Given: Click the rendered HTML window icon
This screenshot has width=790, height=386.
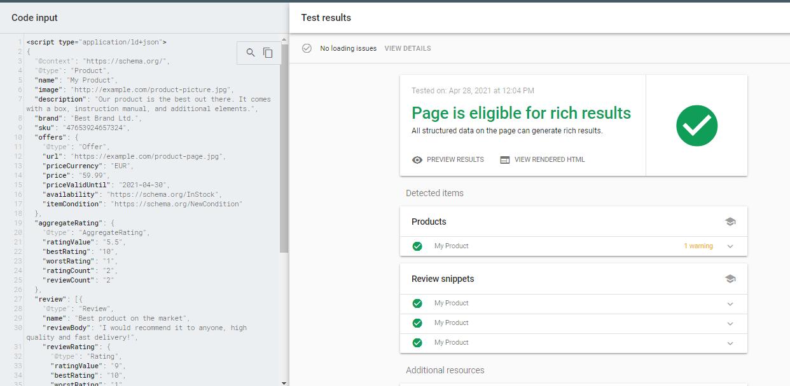Looking at the screenshot, I should tap(505, 160).
